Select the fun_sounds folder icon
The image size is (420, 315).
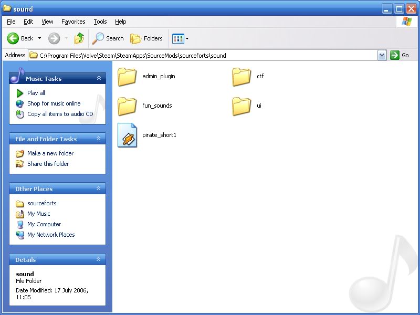(x=127, y=106)
